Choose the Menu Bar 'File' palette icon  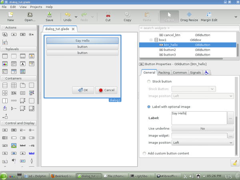pyautogui.click(x=14, y=93)
